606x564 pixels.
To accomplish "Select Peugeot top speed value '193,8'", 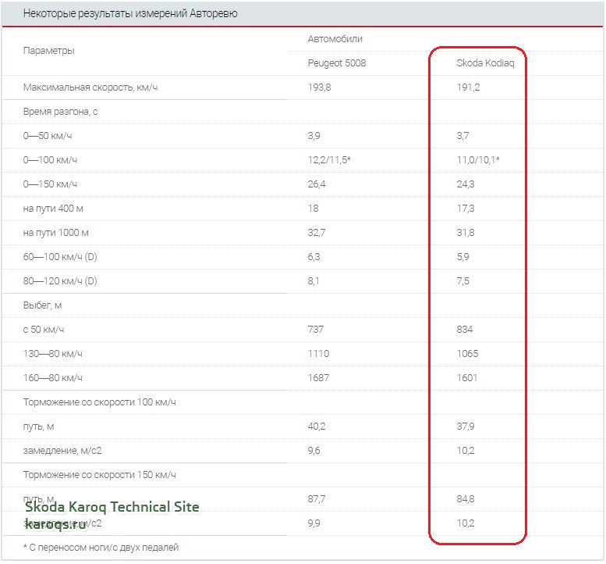I will 319,87.
